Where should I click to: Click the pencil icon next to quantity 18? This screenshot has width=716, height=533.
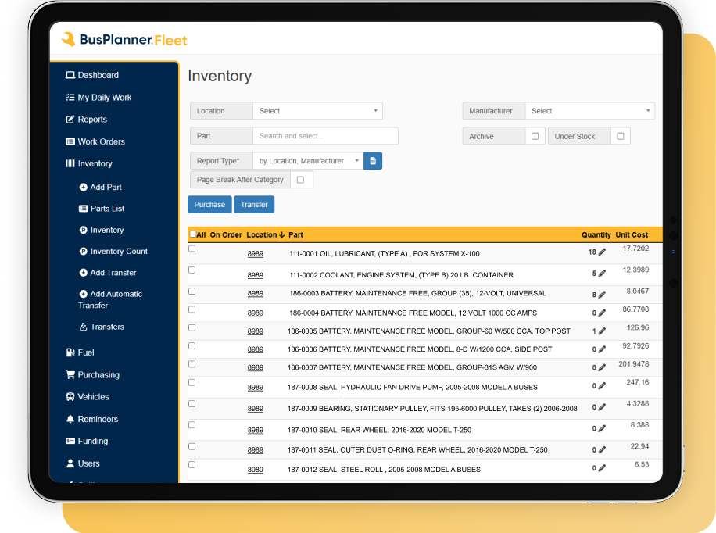602,252
